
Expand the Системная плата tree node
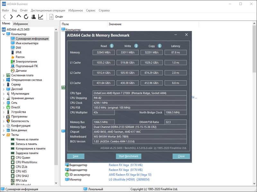(4, 76)
